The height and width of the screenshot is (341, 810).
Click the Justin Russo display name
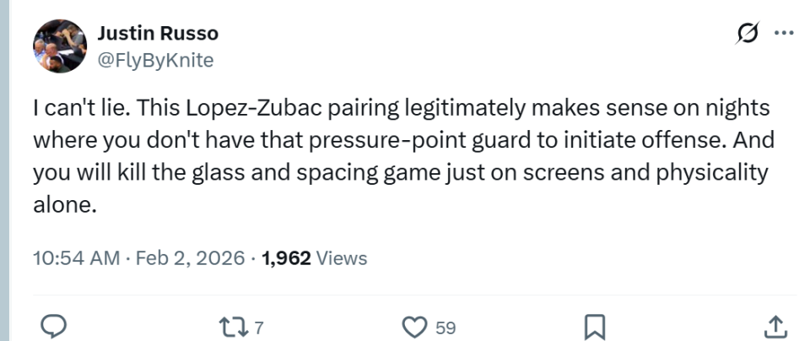click(158, 34)
